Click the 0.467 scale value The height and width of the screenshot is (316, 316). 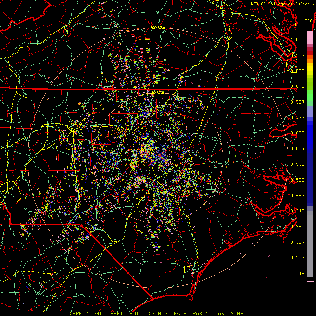click(x=297, y=195)
